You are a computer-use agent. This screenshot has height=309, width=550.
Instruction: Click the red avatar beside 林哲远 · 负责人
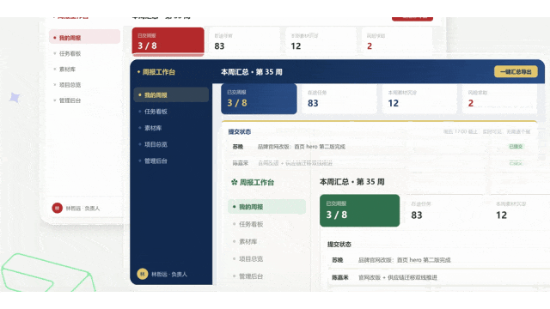(58, 208)
